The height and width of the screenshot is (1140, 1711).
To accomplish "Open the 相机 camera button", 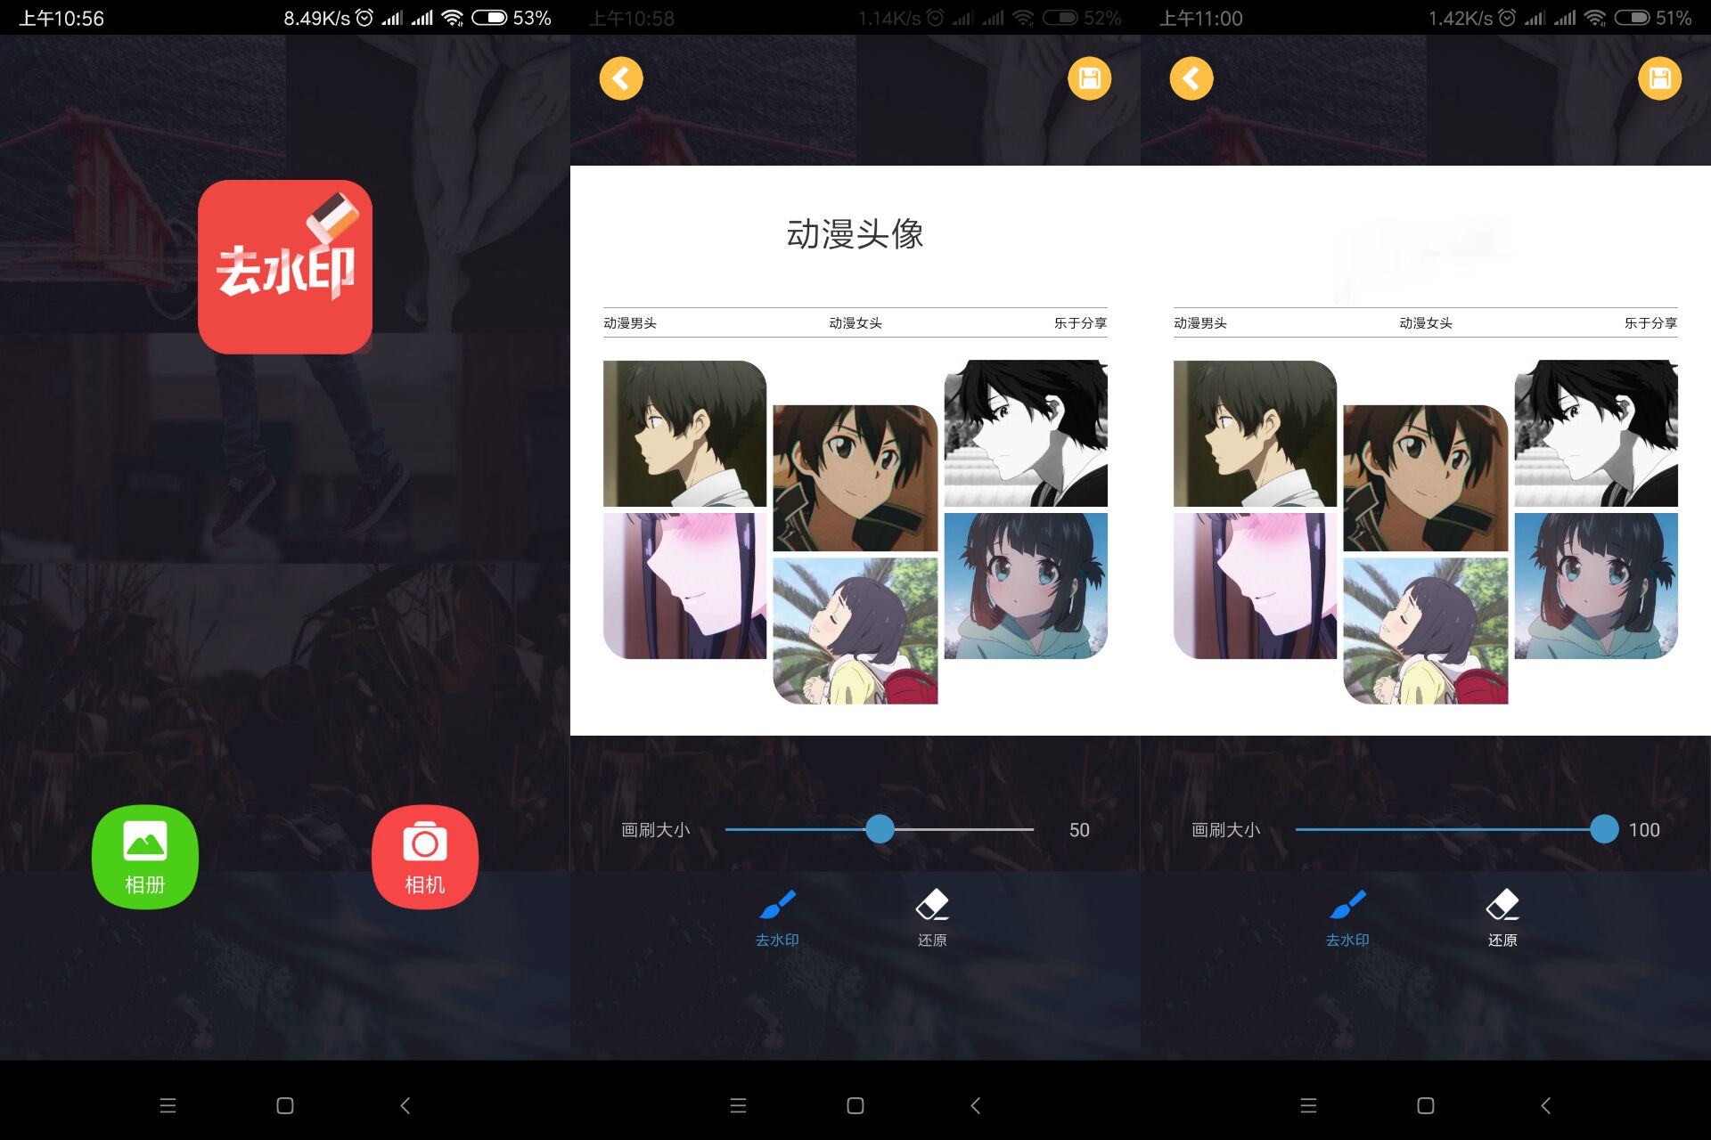I will click(425, 857).
